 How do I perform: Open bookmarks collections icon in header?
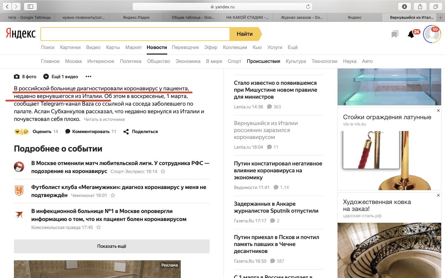click(x=395, y=34)
